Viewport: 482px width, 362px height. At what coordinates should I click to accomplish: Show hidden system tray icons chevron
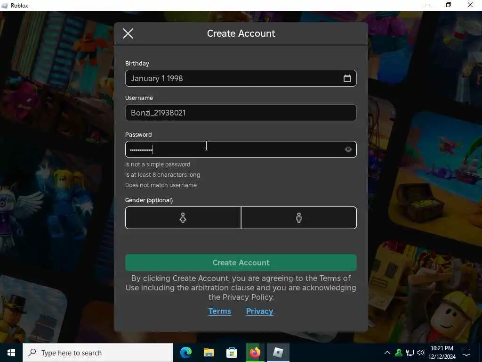[x=387, y=353]
